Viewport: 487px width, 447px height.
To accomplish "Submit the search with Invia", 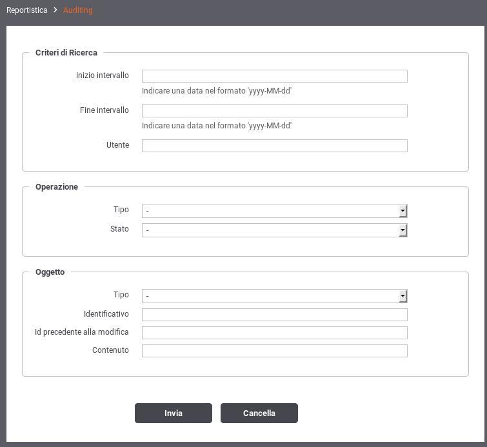I will click(x=174, y=413).
